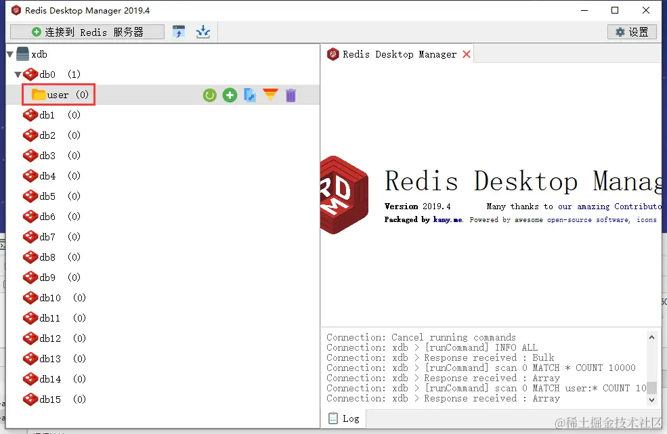This screenshot has height=434, width=667.
Task: Select the user namespace folder
Action: point(59,95)
